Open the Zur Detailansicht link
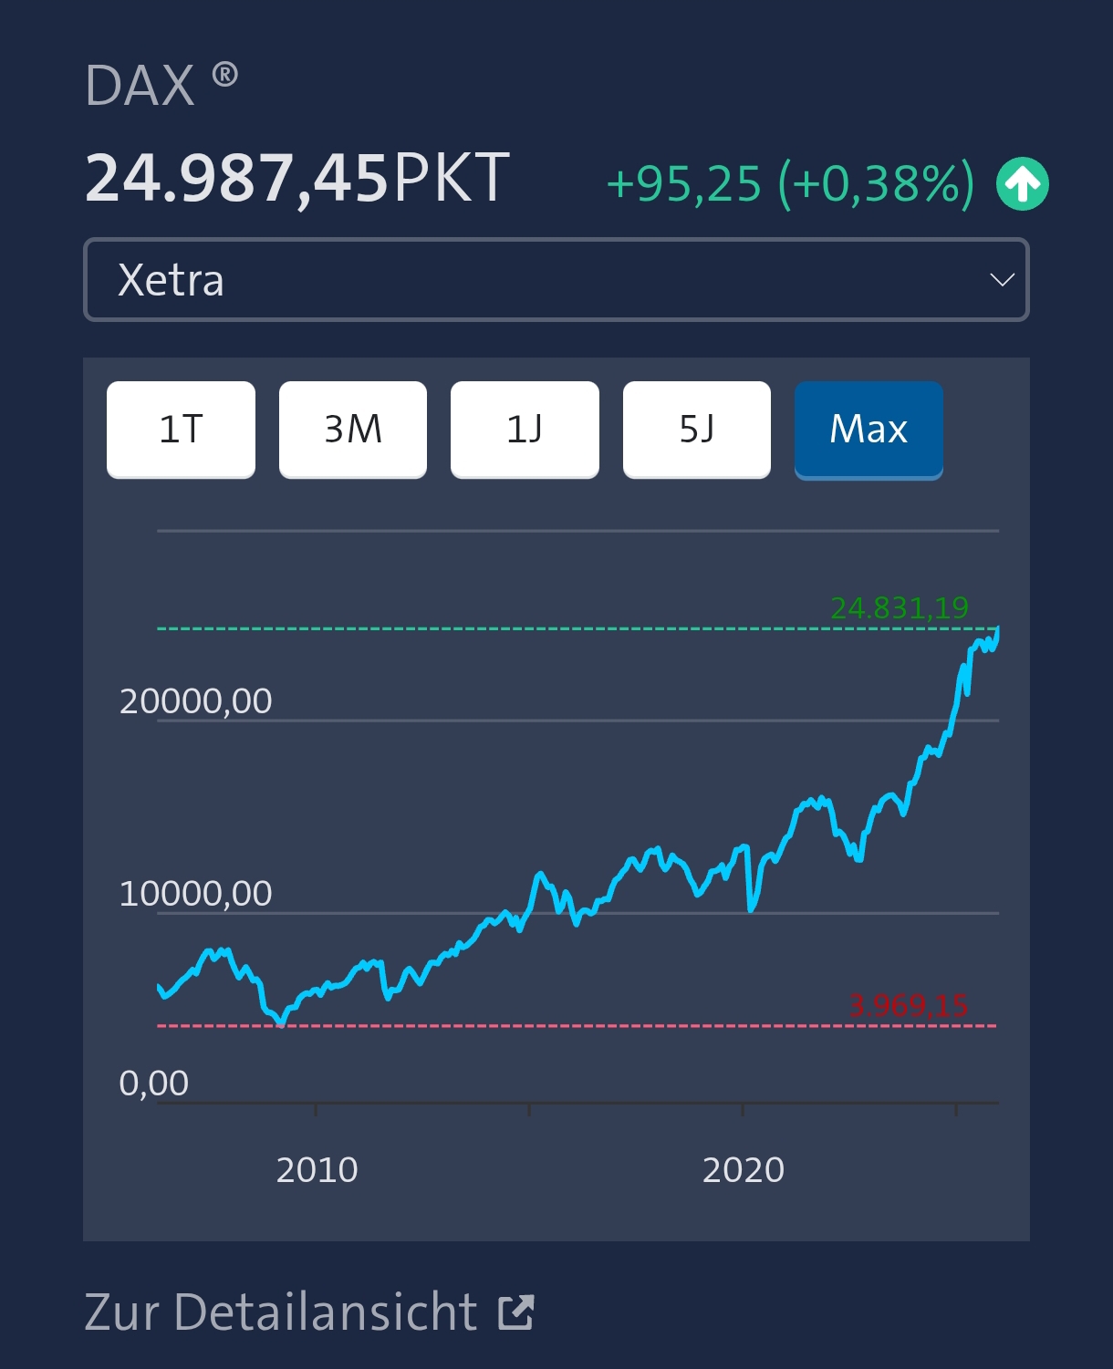Image resolution: width=1113 pixels, height=1369 pixels. click(x=281, y=1312)
